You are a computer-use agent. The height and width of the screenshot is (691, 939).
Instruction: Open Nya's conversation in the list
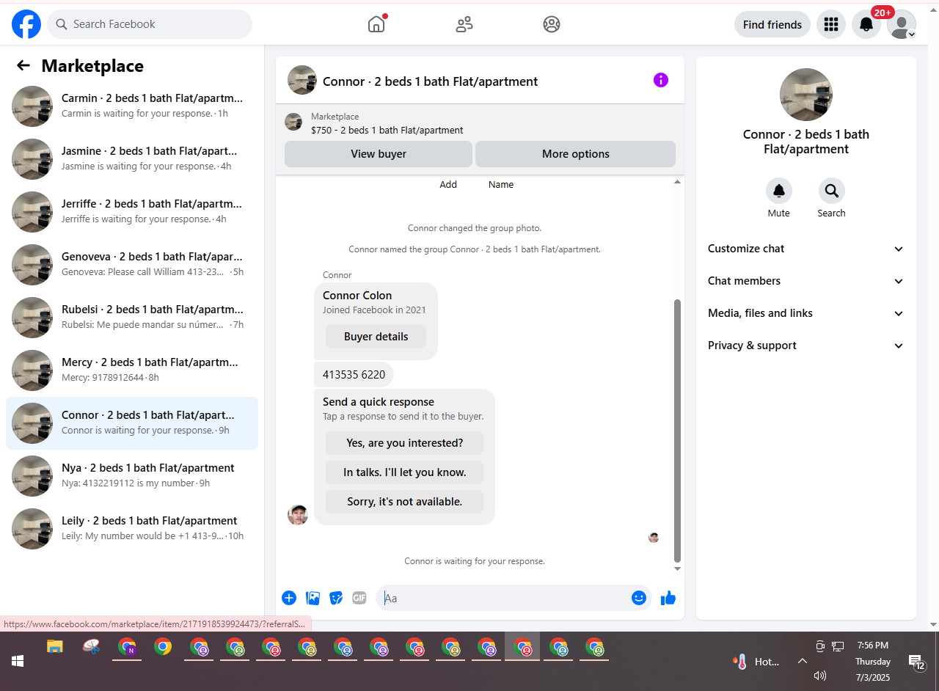point(132,476)
